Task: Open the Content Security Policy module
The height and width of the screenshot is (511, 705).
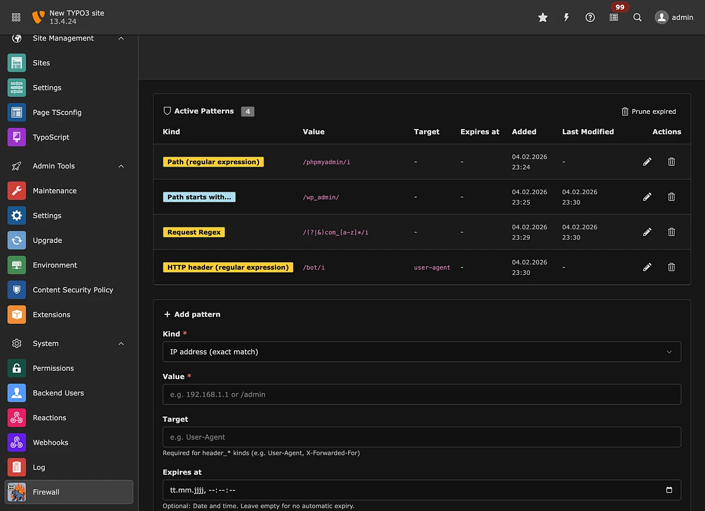Action: click(73, 290)
